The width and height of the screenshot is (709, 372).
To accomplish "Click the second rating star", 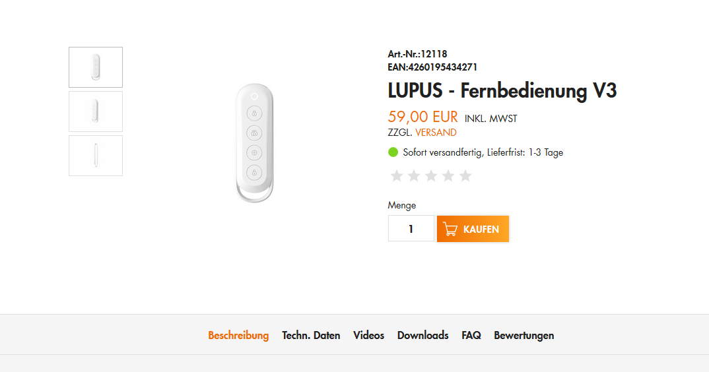I will pyautogui.click(x=414, y=175).
